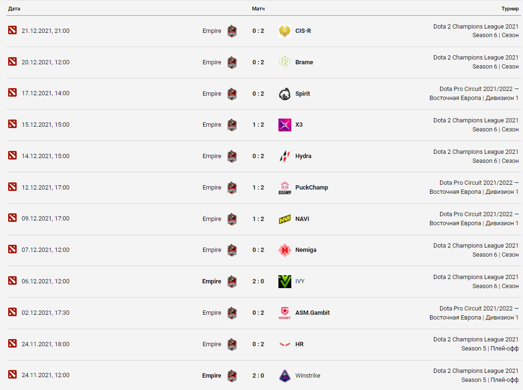Open the Dota Pro Circuit tournament link for the Spirit match
Screen dimensions: 523x390
point(474,93)
